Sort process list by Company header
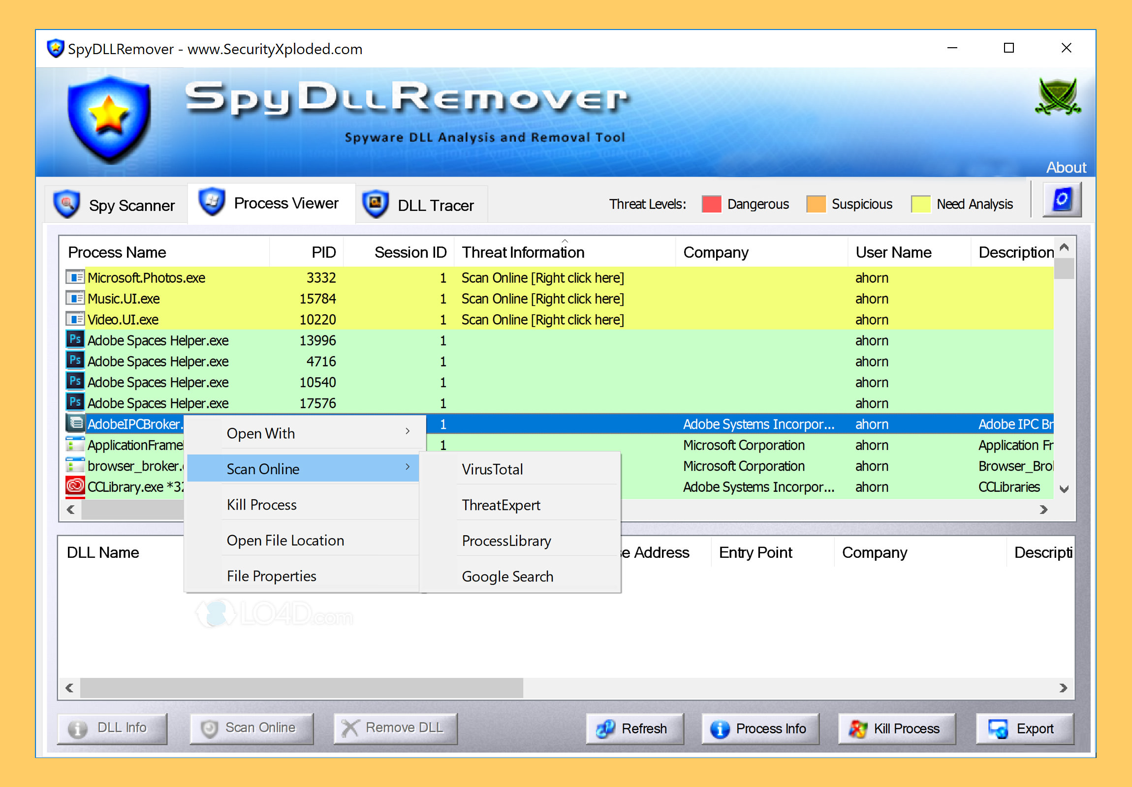The width and height of the screenshot is (1132, 787). click(x=762, y=252)
